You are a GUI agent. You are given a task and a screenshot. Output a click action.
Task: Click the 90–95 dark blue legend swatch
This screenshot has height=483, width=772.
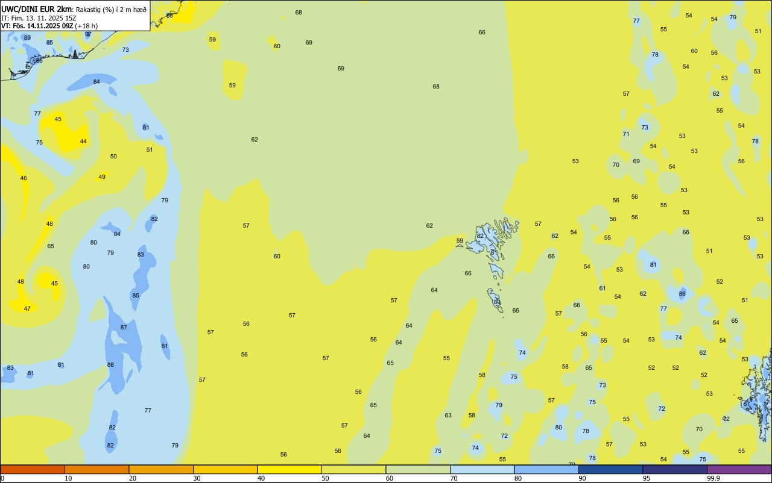pos(610,469)
